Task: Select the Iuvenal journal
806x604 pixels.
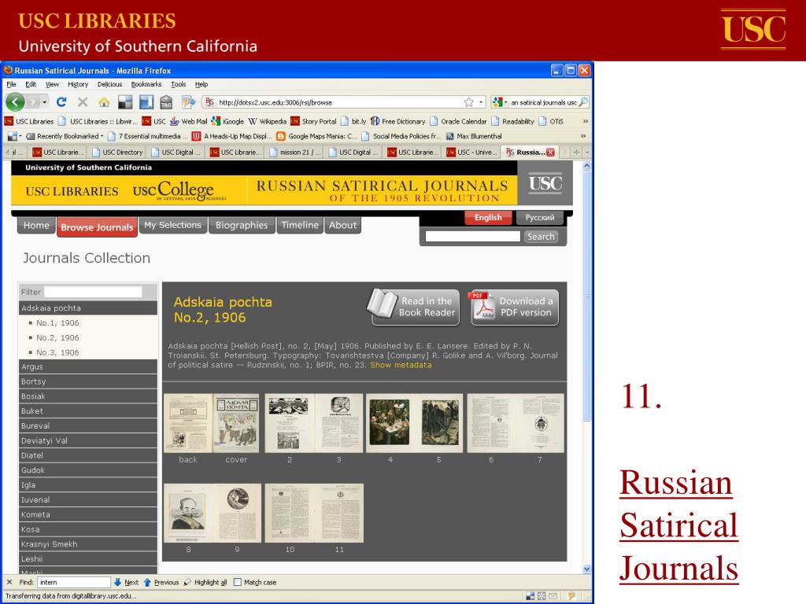Action: (88, 499)
